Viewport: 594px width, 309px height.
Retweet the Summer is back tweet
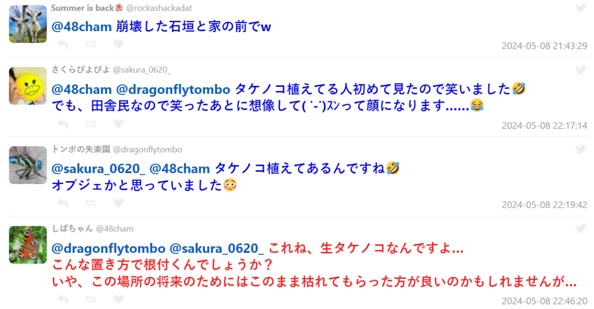click(91, 44)
